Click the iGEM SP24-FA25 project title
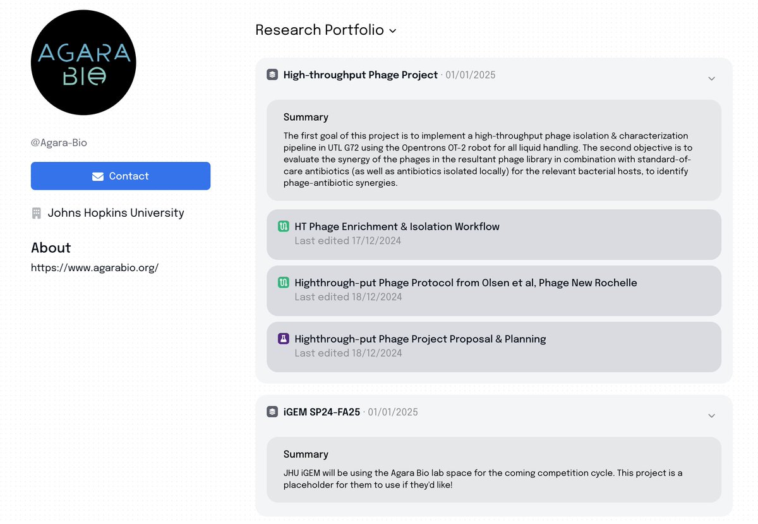The height and width of the screenshot is (524, 758). [x=322, y=412]
